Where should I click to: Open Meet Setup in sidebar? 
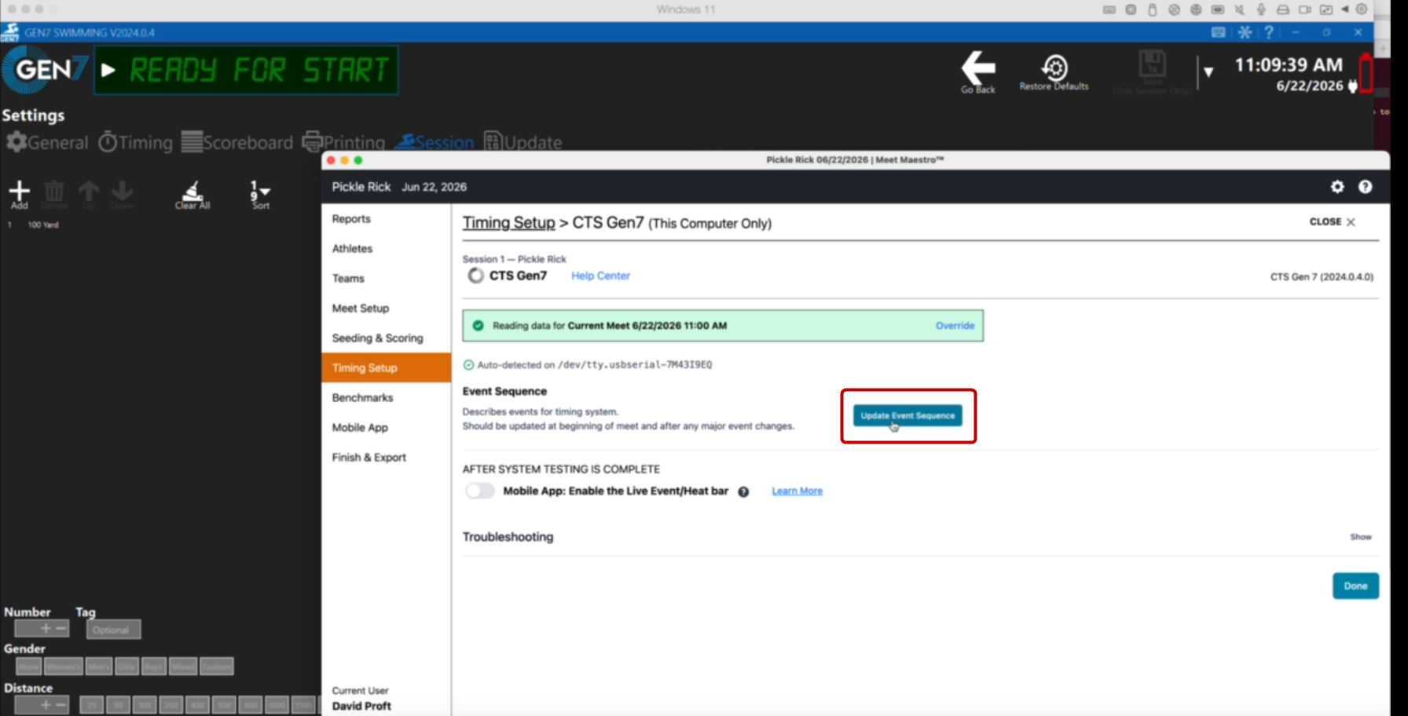pos(361,309)
